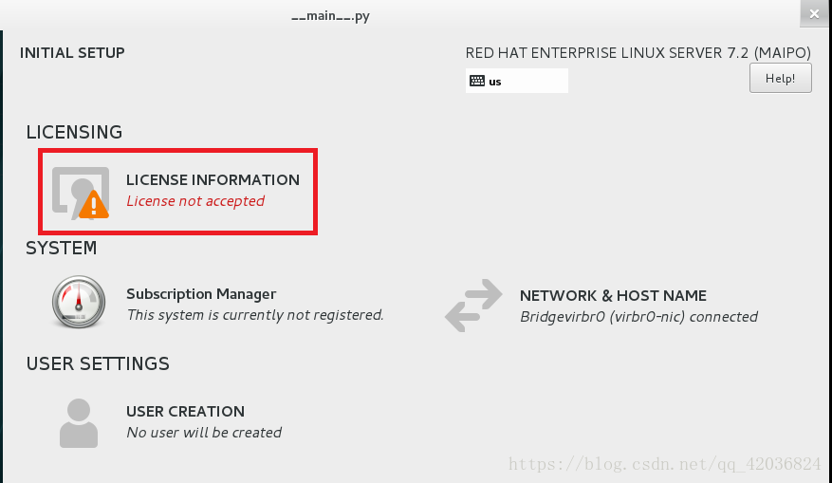Click the 'us' keyboard layout field
The height and width of the screenshot is (483, 832).
(x=517, y=81)
